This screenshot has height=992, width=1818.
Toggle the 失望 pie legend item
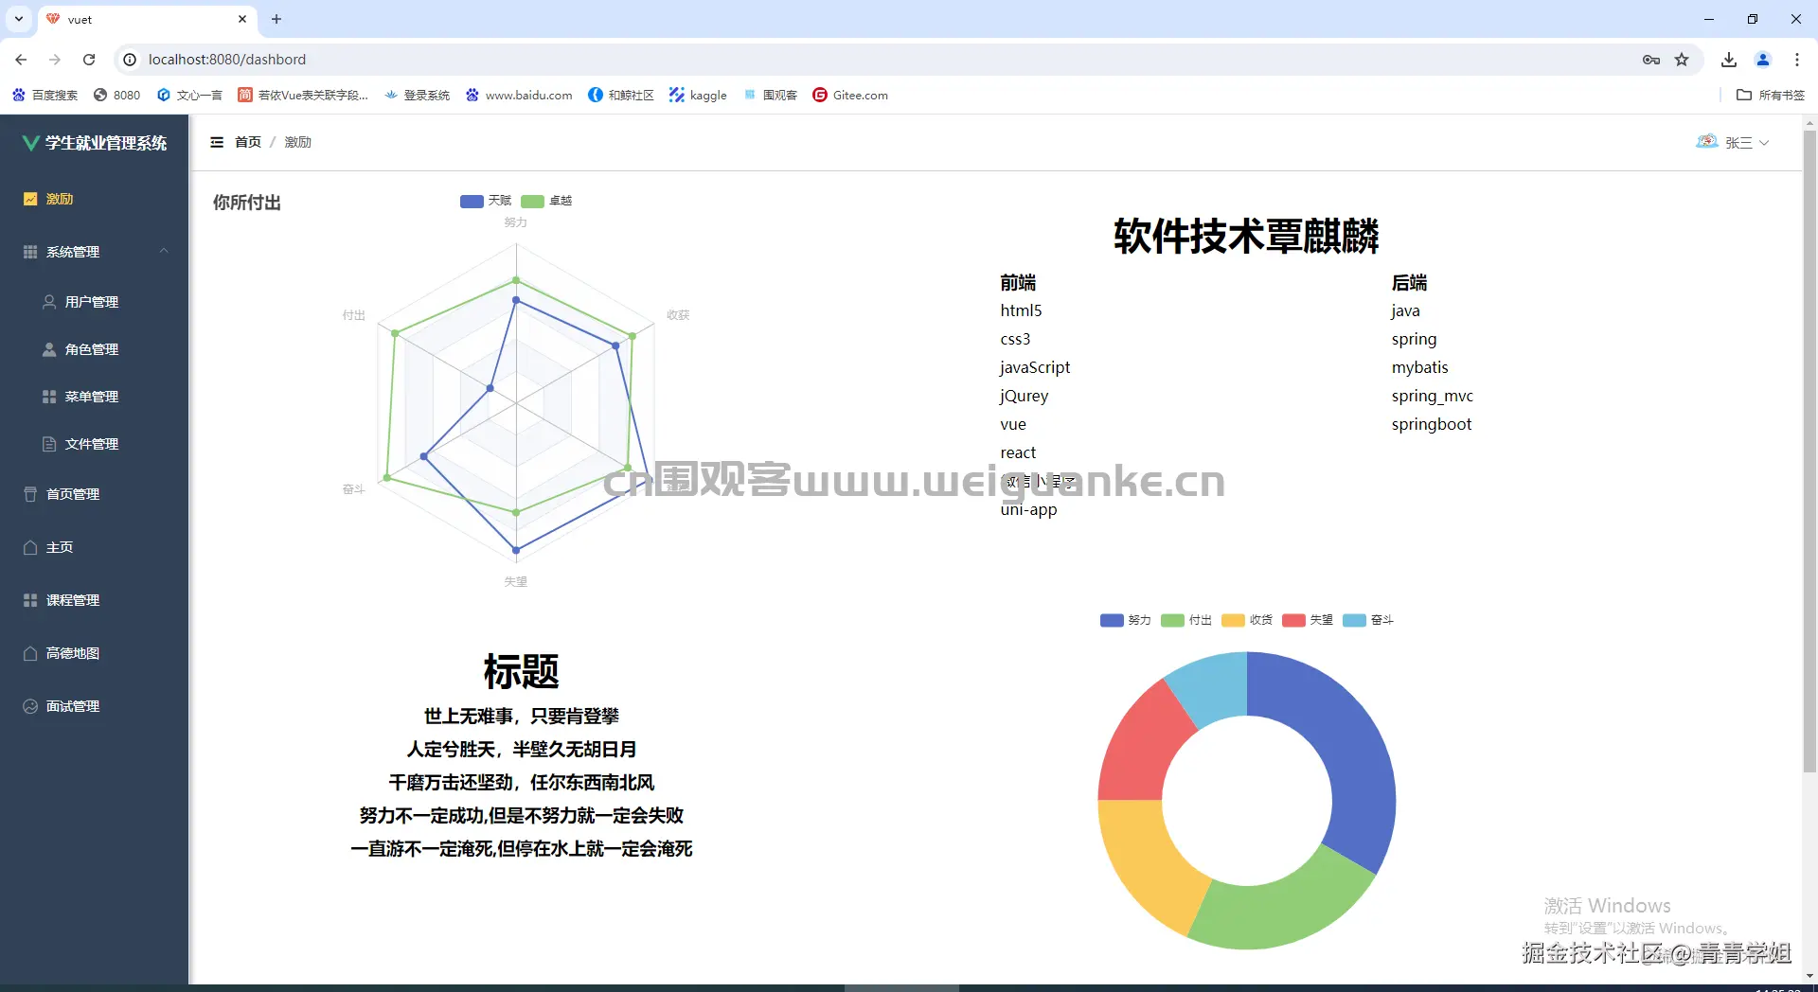[x=1308, y=620]
